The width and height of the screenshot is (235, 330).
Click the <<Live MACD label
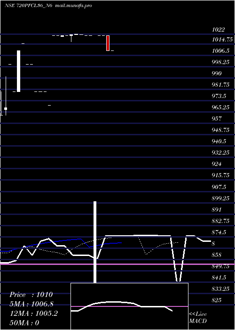[198, 318]
